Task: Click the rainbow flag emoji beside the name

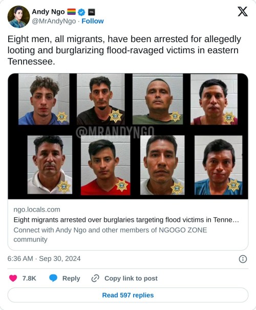Action: coord(71,12)
